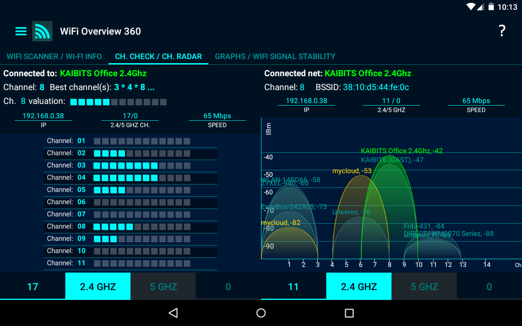Switch left panel to 5 GHZ band

(163, 286)
